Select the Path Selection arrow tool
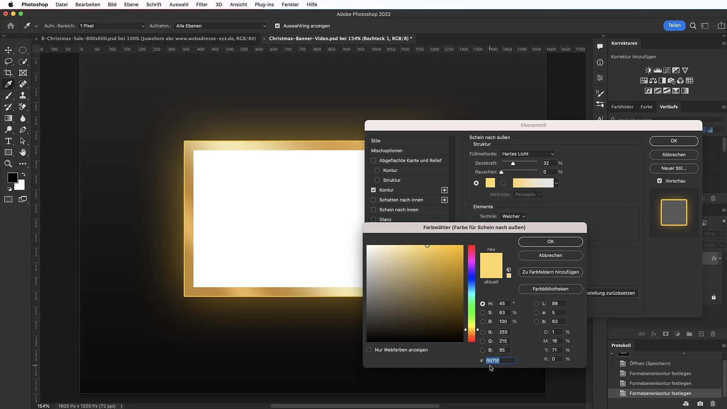Image resolution: width=727 pixels, height=409 pixels. (23, 141)
